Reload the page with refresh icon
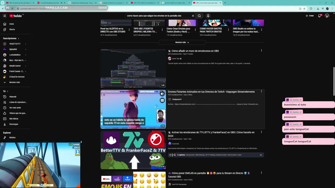Screen dimensions: 335x188 tap(12, 8)
